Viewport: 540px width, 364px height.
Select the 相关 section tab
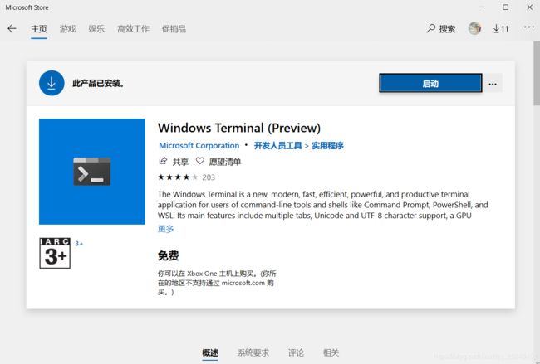331,352
